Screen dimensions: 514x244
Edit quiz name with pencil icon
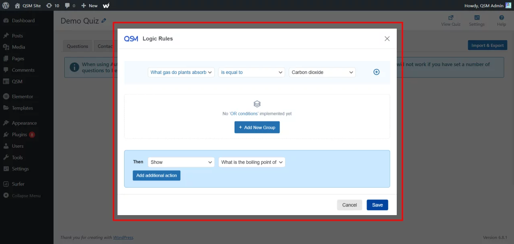pyautogui.click(x=104, y=20)
